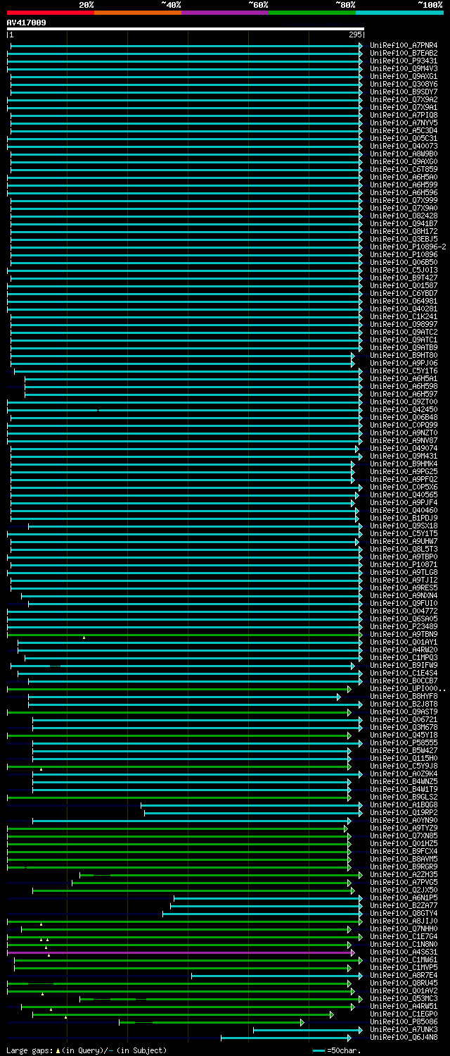Screen dimensions: 450x1056
Task: Open hit UniRef100_A7PNR4
Action: (x=404, y=45)
